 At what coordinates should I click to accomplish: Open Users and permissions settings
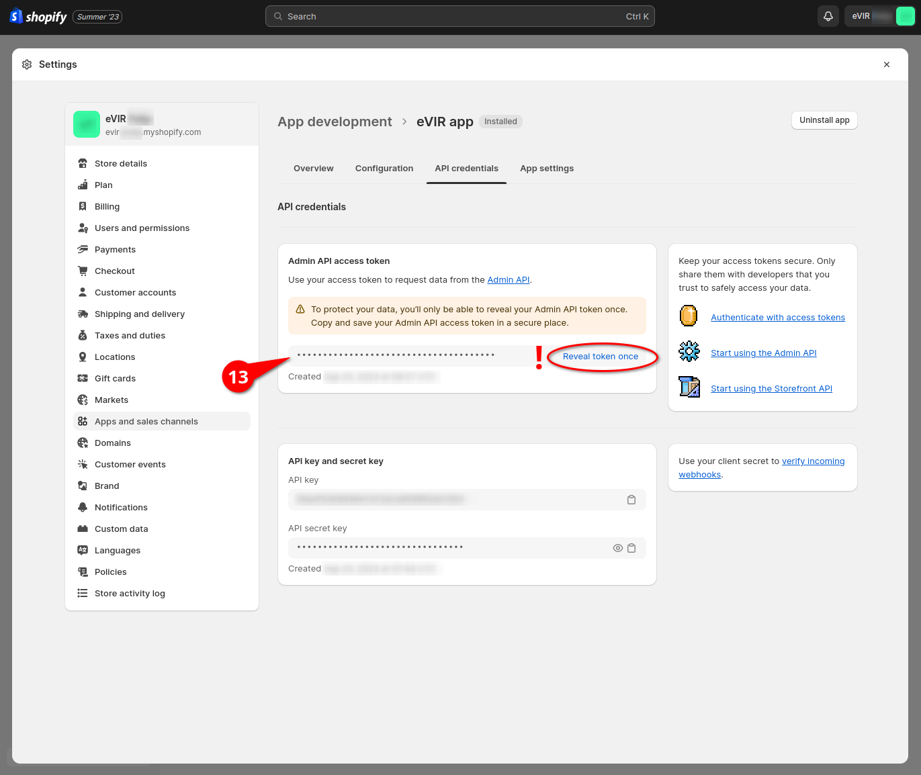point(162,228)
